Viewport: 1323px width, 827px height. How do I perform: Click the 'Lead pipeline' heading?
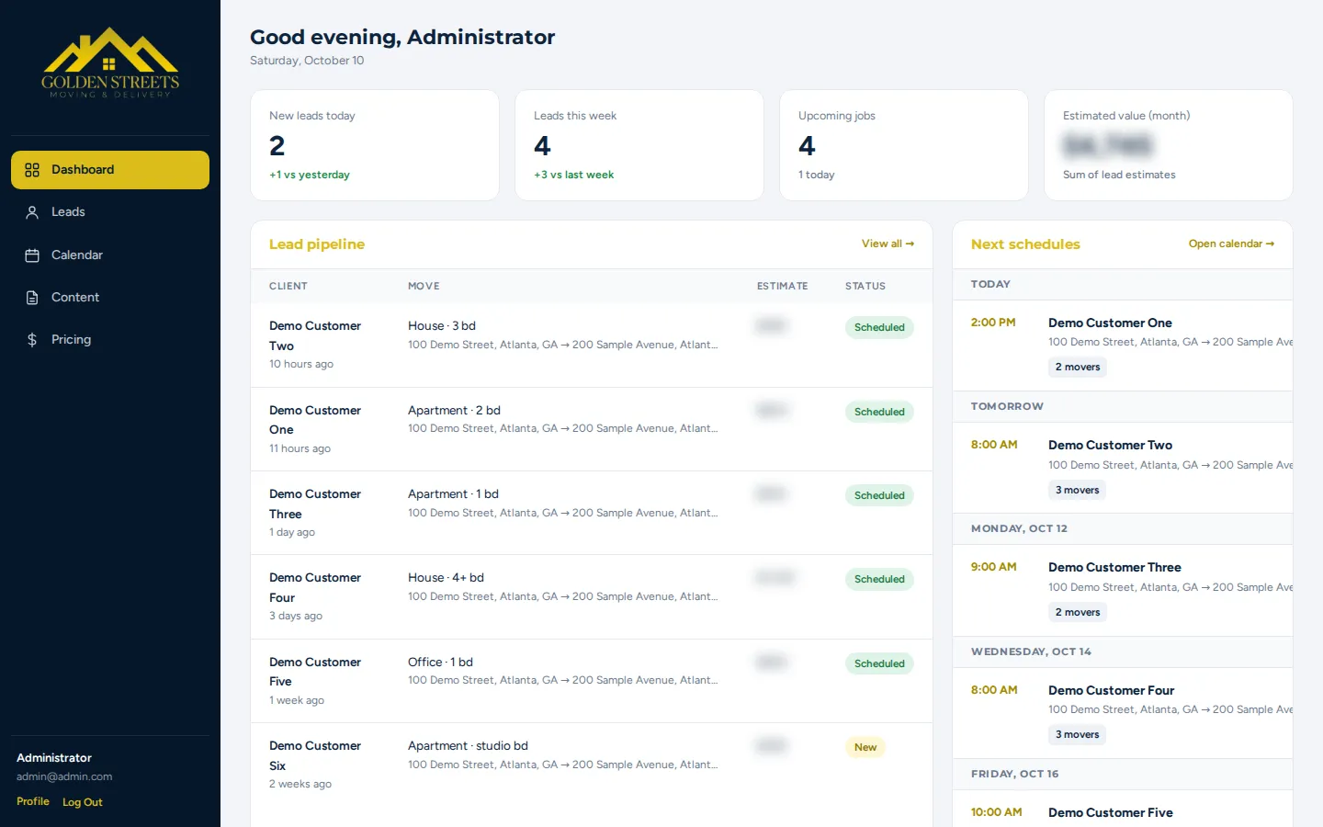[317, 244]
